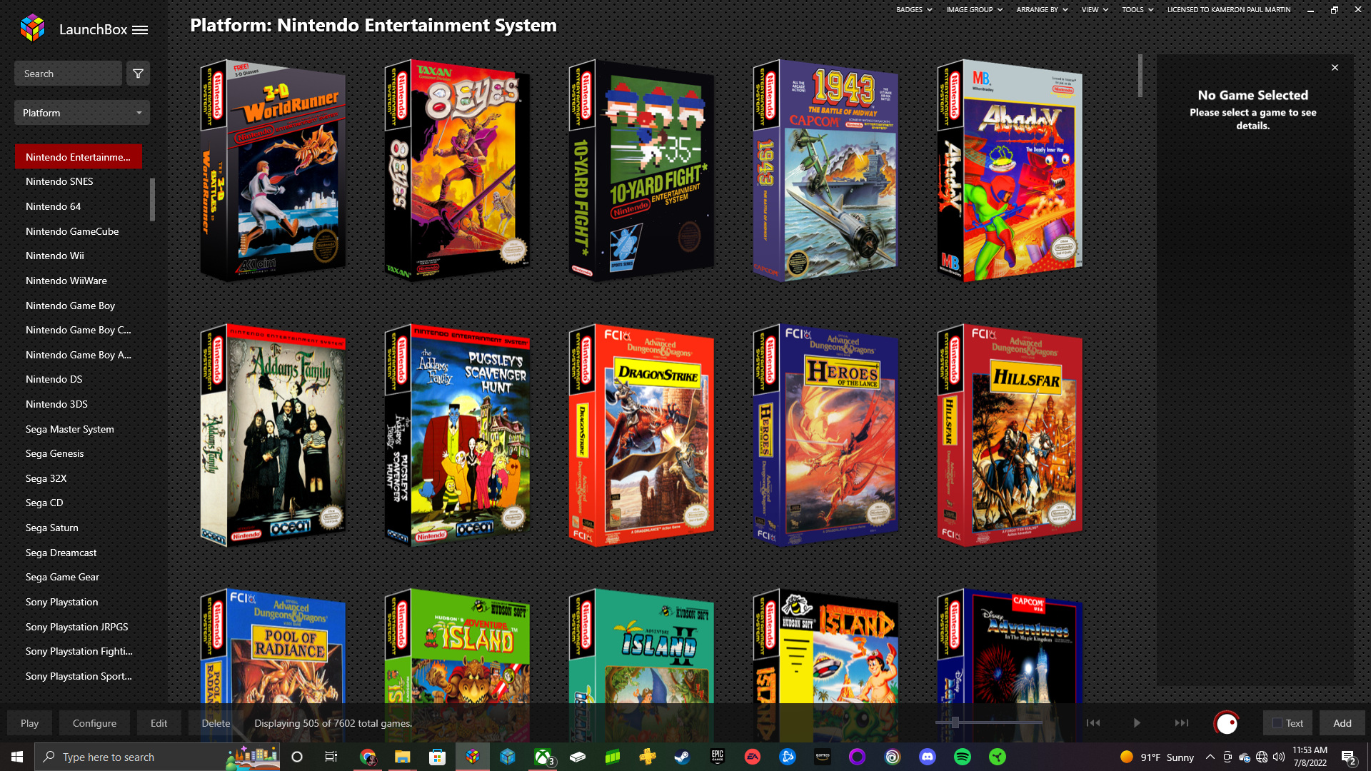
Task: Select 1943 box art
Action: tap(825, 171)
